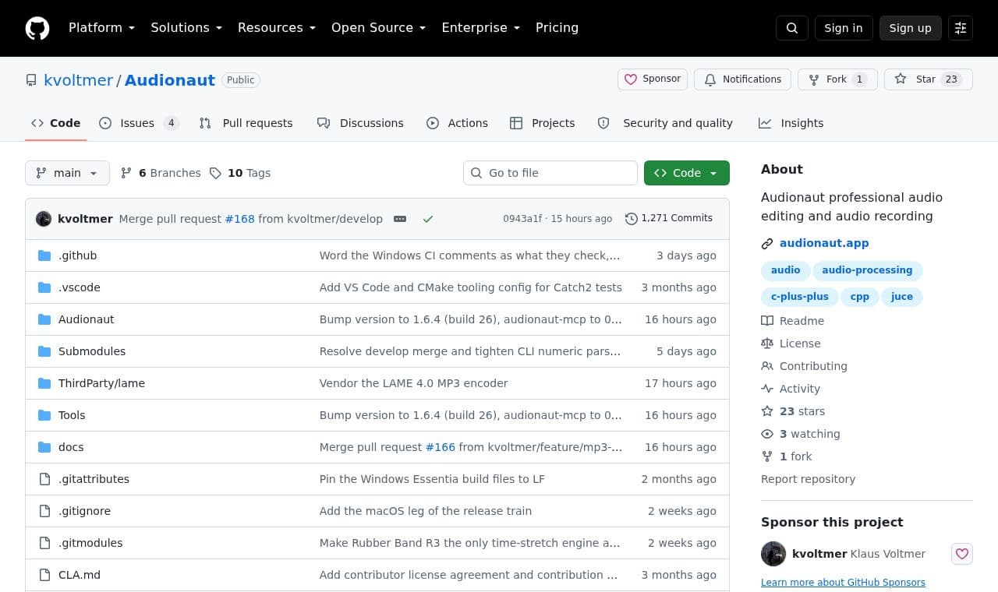Viewport: 998px width, 592px height.
Task: Open the Tools folder
Action: (x=72, y=415)
